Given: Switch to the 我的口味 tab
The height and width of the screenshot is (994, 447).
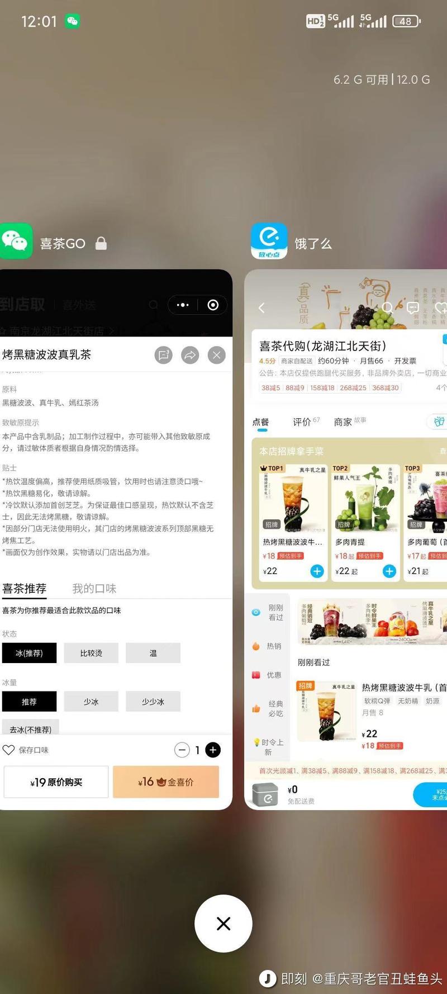Looking at the screenshot, I should click(94, 589).
